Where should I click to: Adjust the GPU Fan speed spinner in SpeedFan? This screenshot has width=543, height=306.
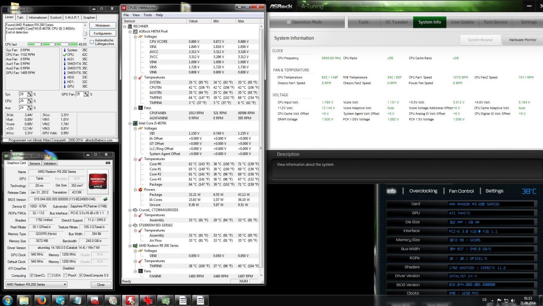tap(86, 94)
